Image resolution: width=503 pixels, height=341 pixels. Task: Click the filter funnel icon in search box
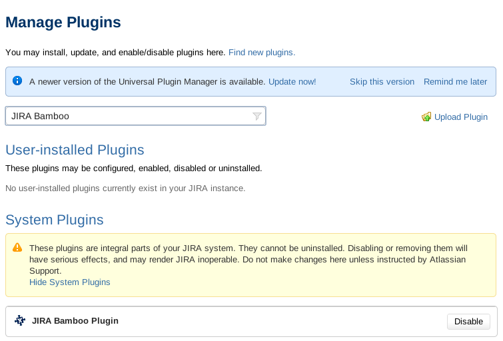click(257, 116)
